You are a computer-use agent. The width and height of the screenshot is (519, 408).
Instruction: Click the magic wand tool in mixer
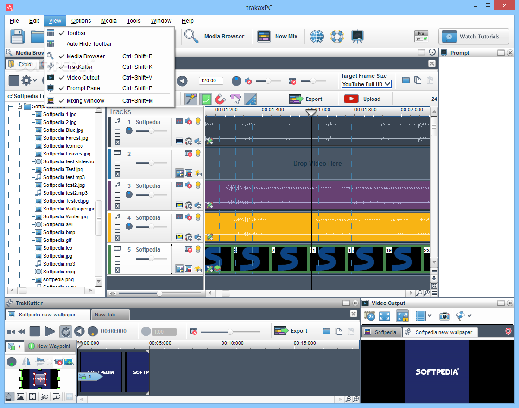pyautogui.click(x=190, y=99)
